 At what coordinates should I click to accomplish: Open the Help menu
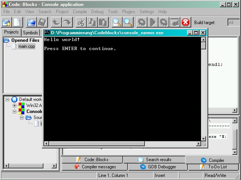(163, 12)
